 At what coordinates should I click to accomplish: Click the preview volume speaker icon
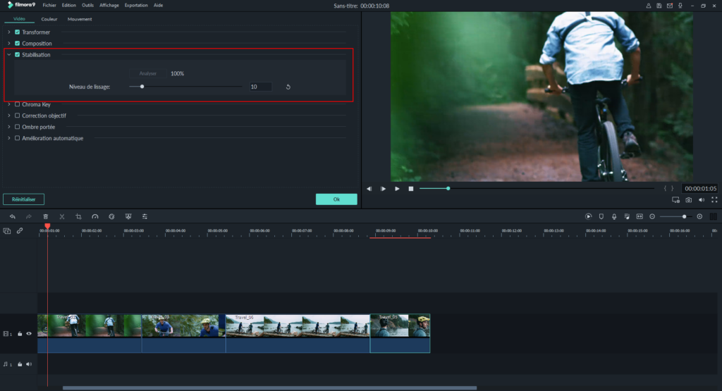[x=702, y=200]
